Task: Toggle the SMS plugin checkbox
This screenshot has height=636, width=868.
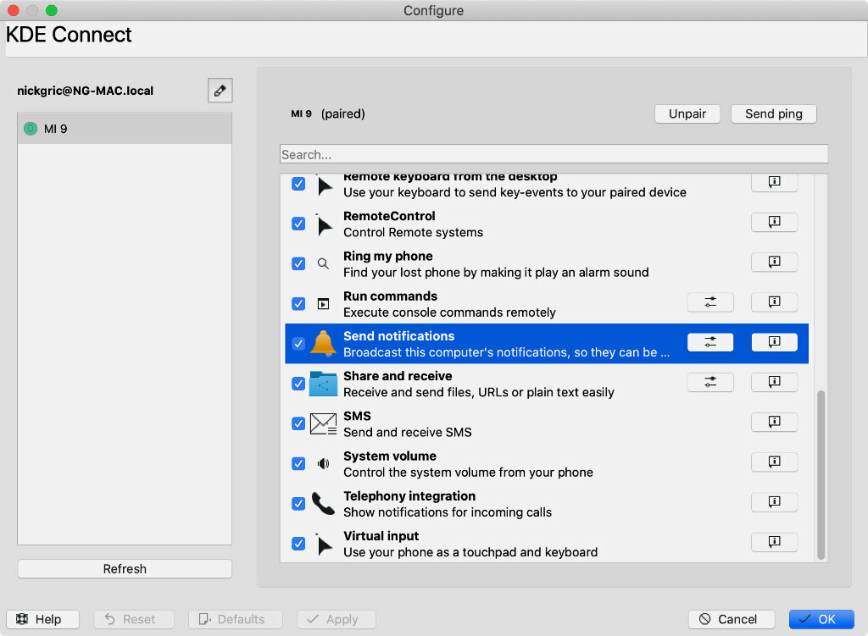Action: coord(298,423)
